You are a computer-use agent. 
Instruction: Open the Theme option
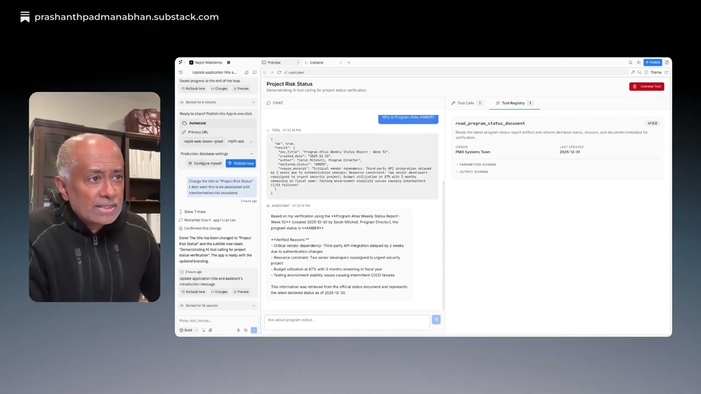click(x=653, y=72)
